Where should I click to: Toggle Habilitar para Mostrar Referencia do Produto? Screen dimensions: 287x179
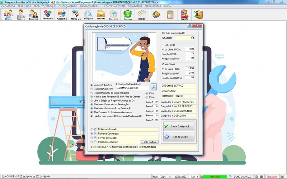[x=92, y=116]
